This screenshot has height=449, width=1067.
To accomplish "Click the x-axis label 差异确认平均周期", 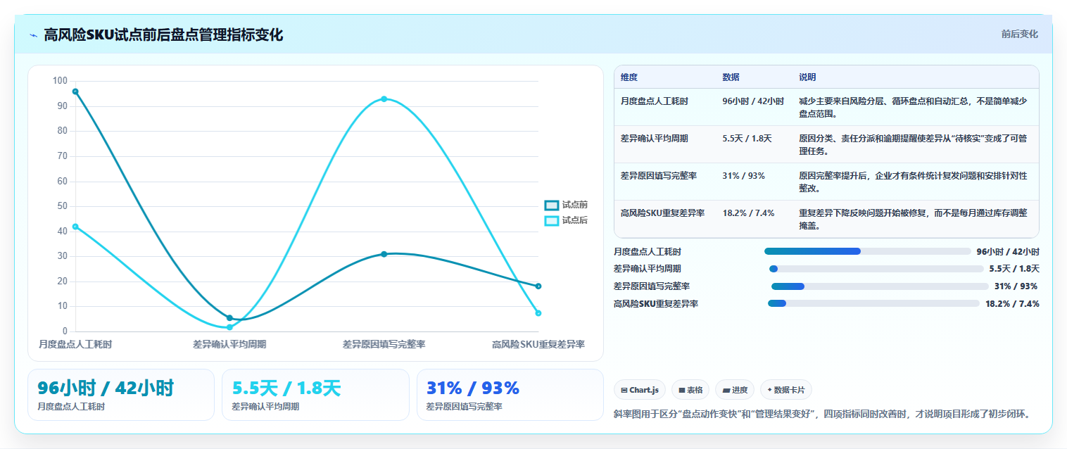I will pyautogui.click(x=229, y=345).
